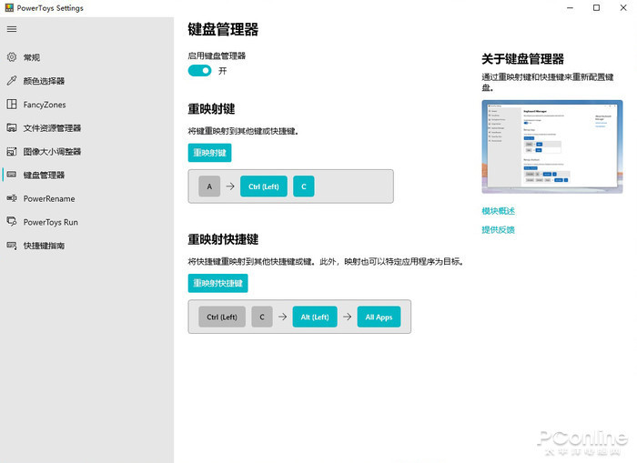Click the PowerRename sidebar icon
Screen dimensions: 637x463
(x=12, y=198)
